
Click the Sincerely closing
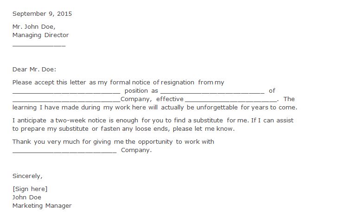pyautogui.click(x=27, y=176)
